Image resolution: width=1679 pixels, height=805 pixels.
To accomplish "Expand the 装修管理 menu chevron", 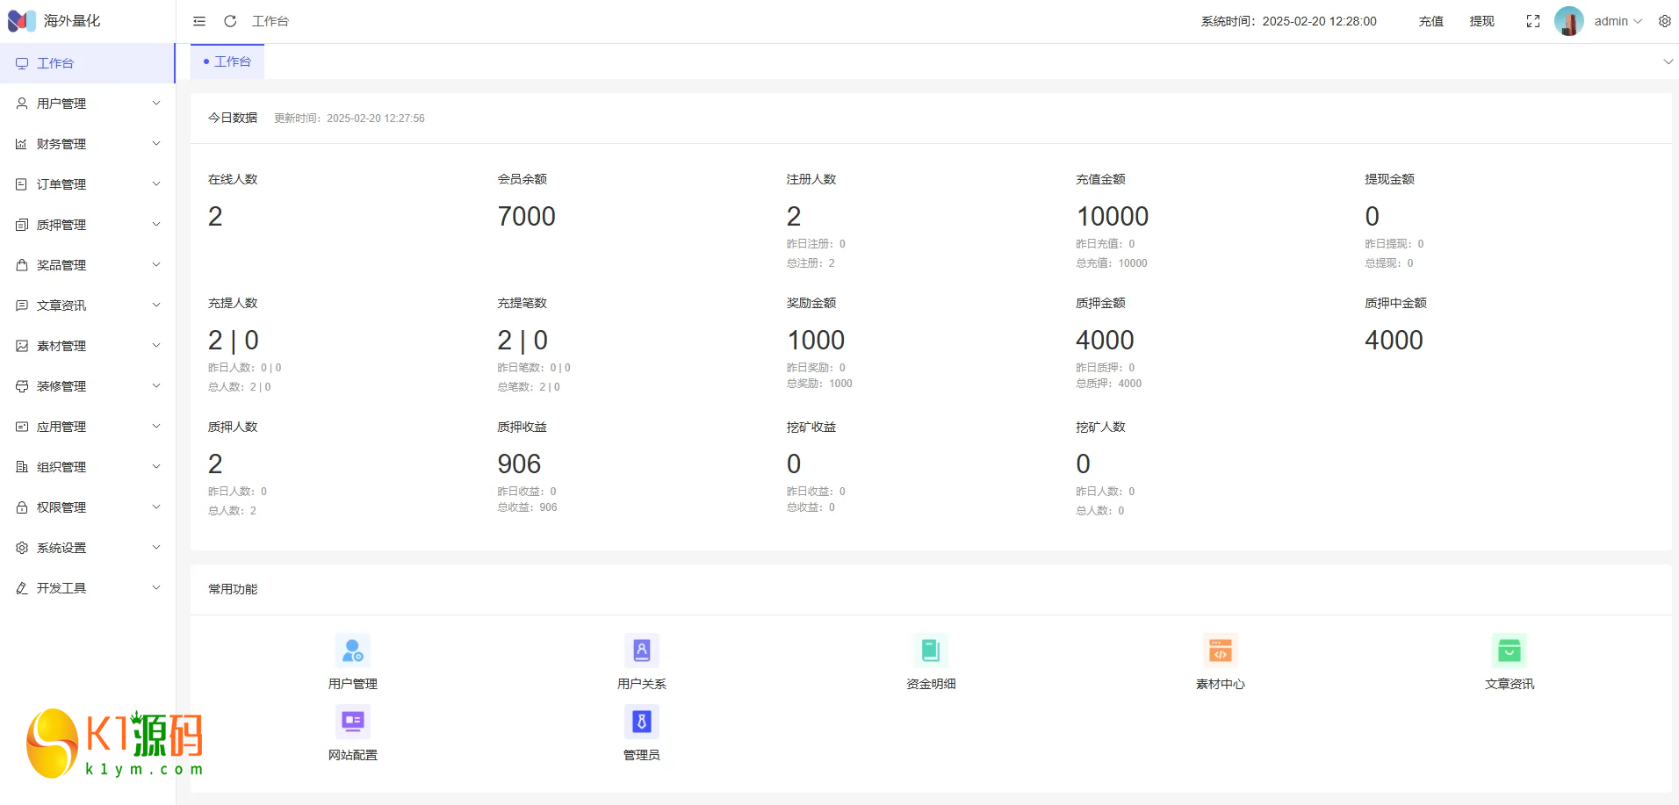I will pyautogui.click(x=156, y=386).
